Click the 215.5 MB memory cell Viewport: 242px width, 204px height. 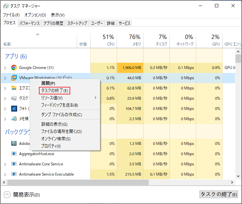coord(130,174)
